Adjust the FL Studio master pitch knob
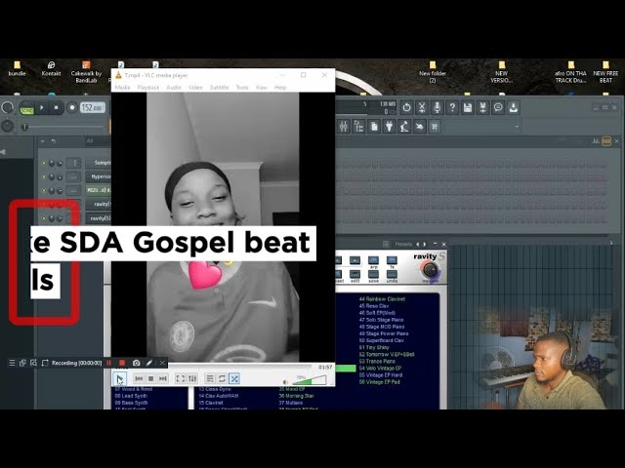 point(7,126)
